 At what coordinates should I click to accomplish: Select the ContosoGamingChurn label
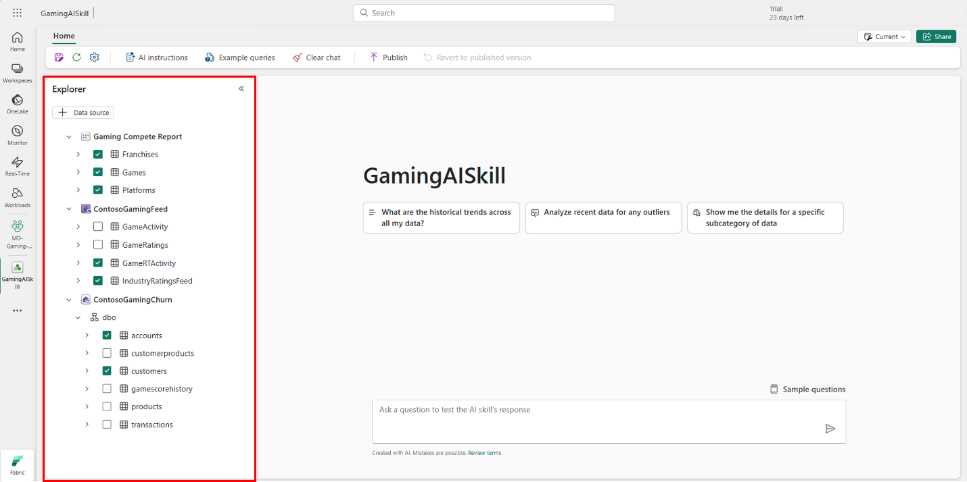(x=133, y=300)
